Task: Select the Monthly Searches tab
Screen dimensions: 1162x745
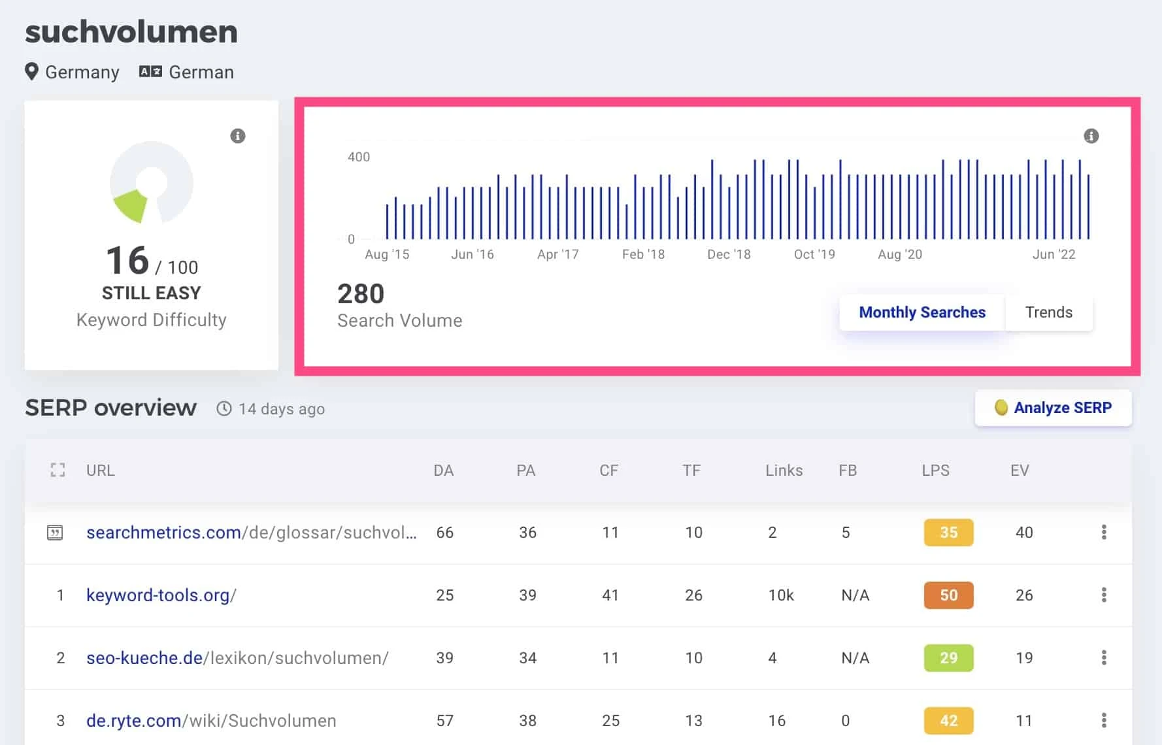Action: [x=922, y=312]
